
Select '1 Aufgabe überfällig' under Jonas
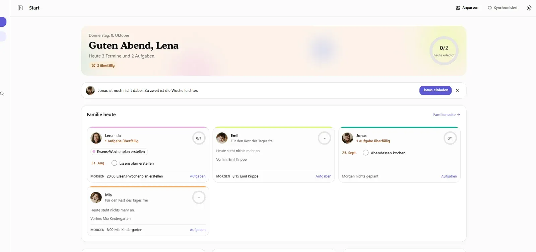(373, 141)
